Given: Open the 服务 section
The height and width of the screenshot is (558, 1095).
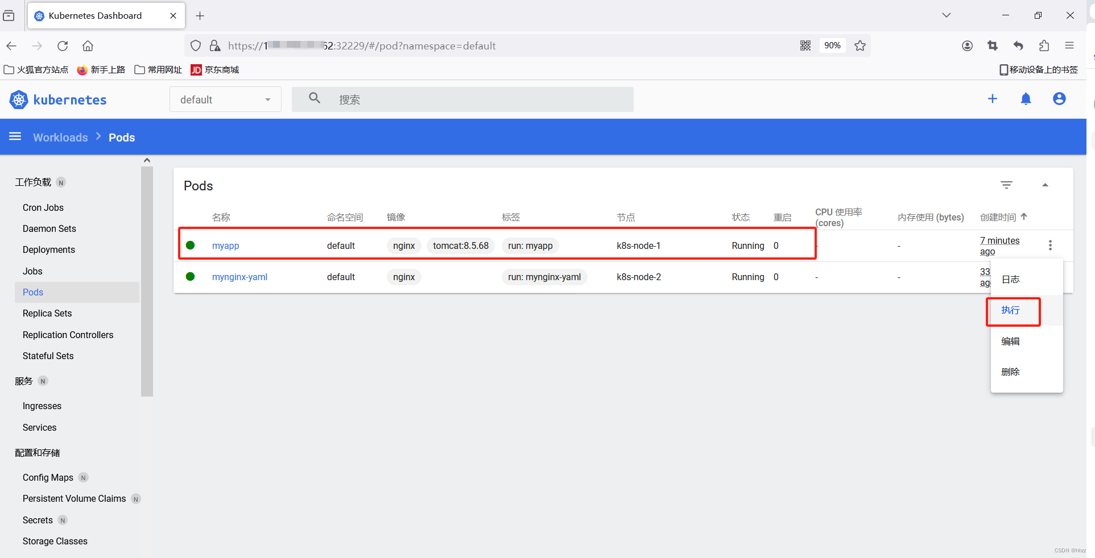Looking at the screenshot, I should tap(24, 381).
